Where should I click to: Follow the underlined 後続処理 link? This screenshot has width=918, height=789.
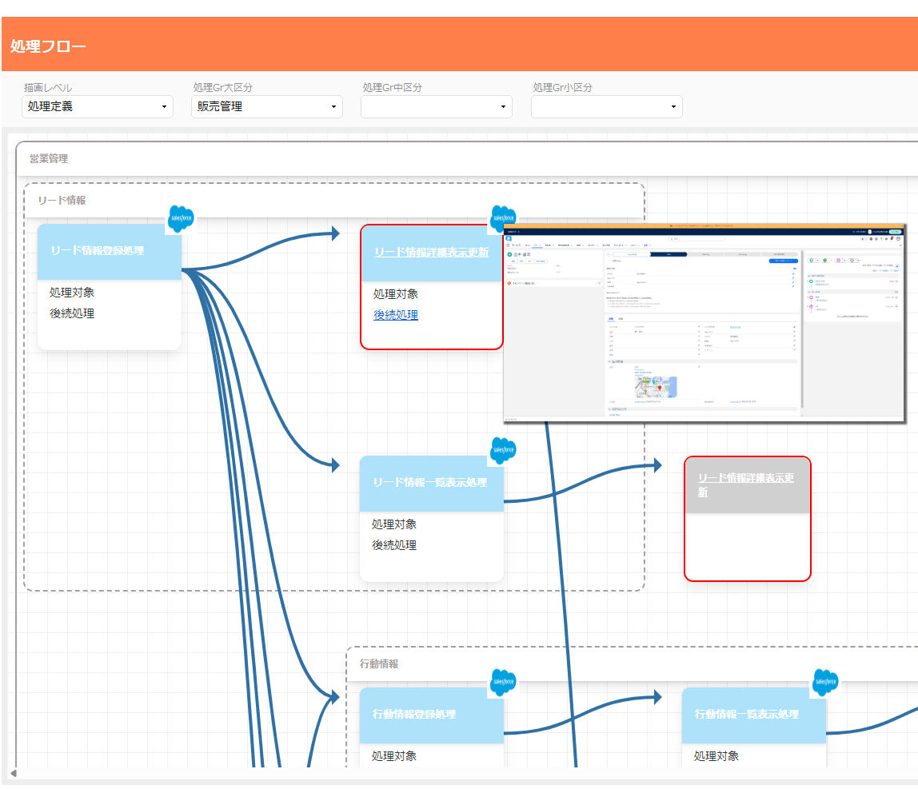coord(396,315)
